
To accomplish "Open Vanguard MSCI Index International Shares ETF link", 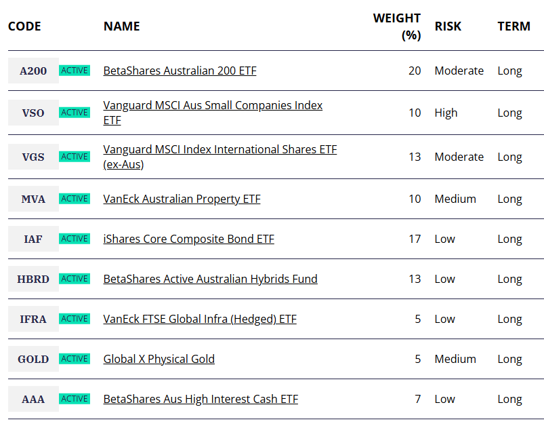I will click(220, 157).
